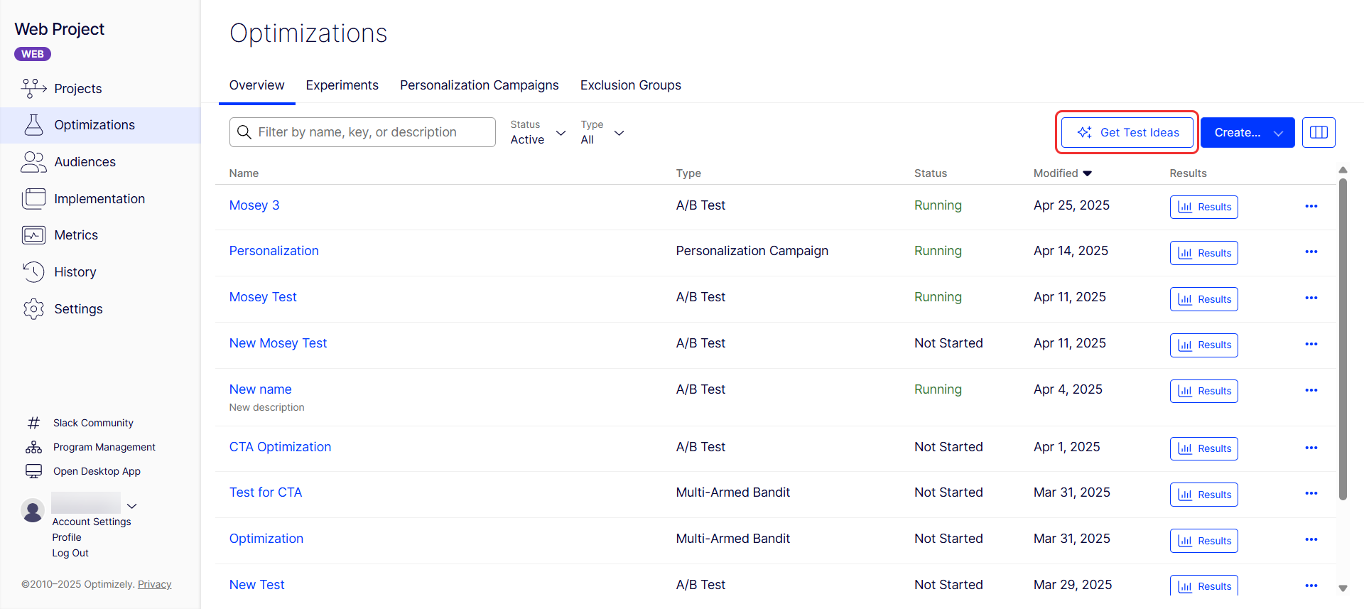Open Account Settings
1364x609 pixels.
point(92,522)
